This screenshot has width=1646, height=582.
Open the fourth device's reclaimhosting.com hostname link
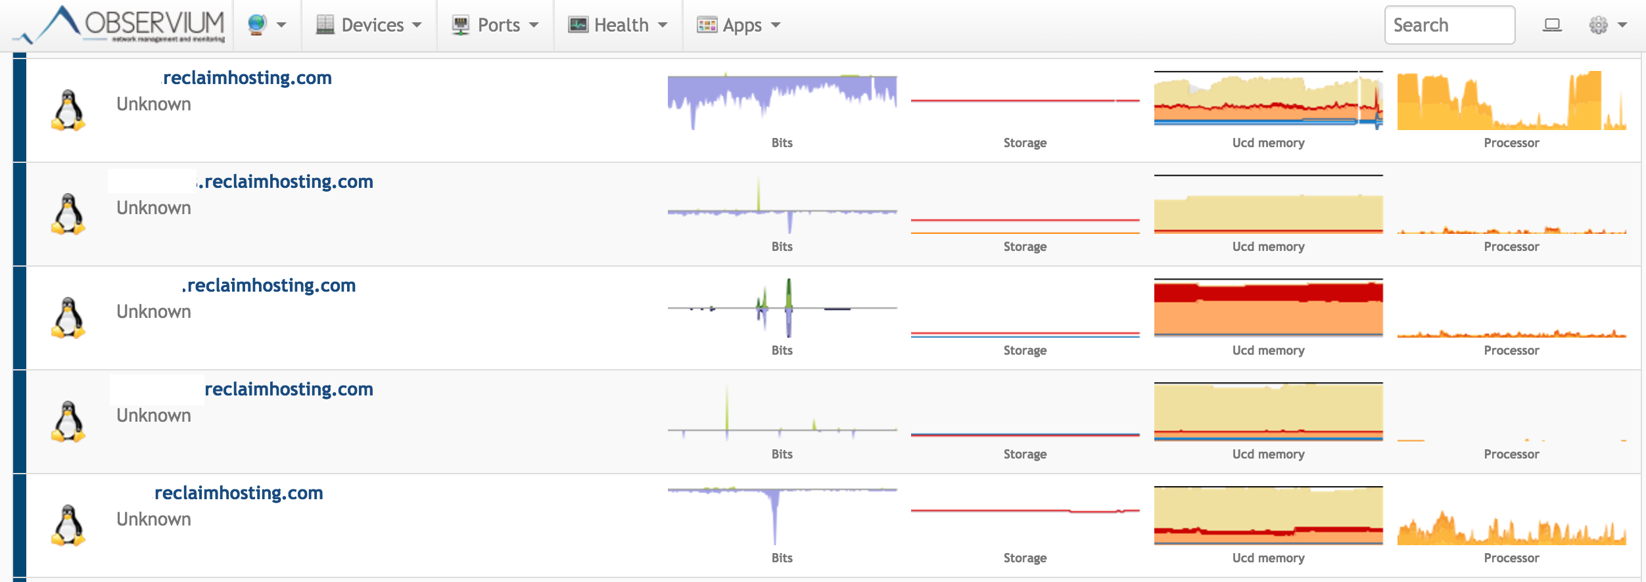289,389
